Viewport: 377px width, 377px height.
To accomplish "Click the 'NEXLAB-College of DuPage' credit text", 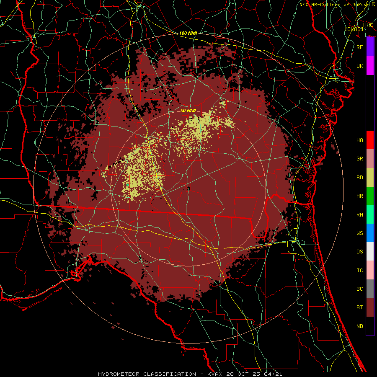I will coord(335,5).
